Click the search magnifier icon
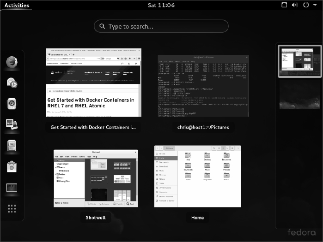Viewport: 323px width, 242px height. tap(102, 26)
